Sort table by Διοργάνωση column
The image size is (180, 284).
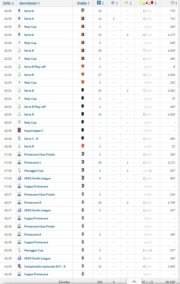(x=30, y=3)
